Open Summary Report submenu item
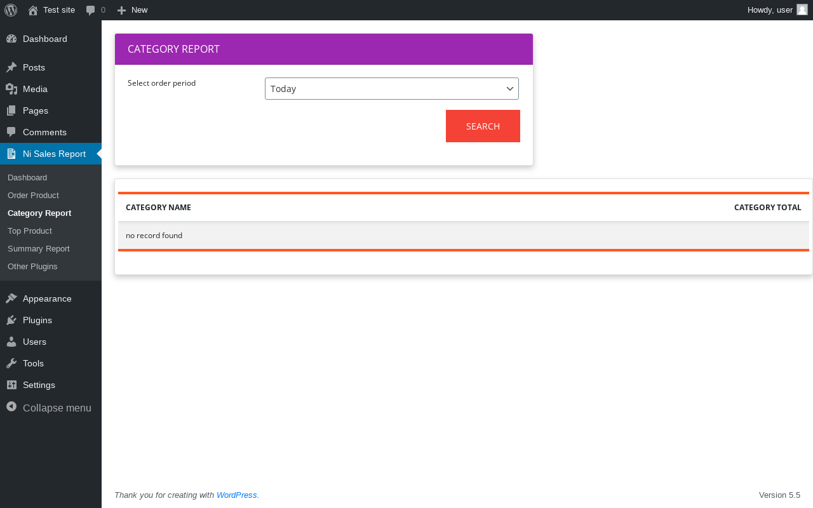This screenshot has width=813, height=508. point(39,248)
